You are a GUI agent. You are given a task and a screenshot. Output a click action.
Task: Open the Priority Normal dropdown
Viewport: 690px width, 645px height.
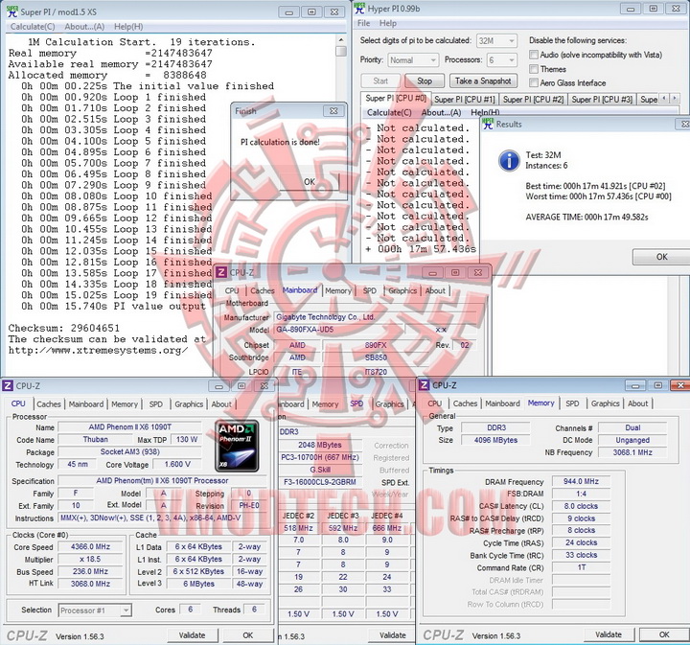413,59
